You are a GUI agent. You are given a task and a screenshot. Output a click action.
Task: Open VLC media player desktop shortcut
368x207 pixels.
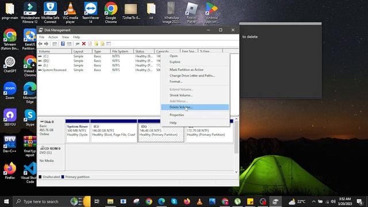click(x=70, y=12)
